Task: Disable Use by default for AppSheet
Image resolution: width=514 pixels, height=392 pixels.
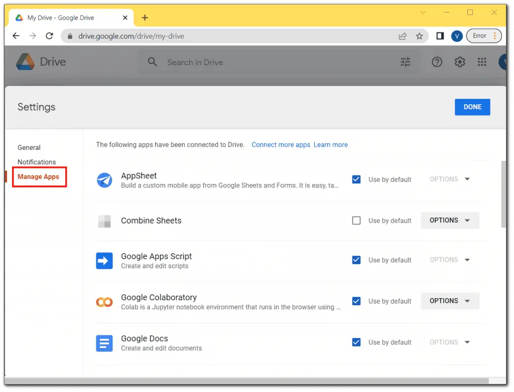Action: click(x=356, y=179)
